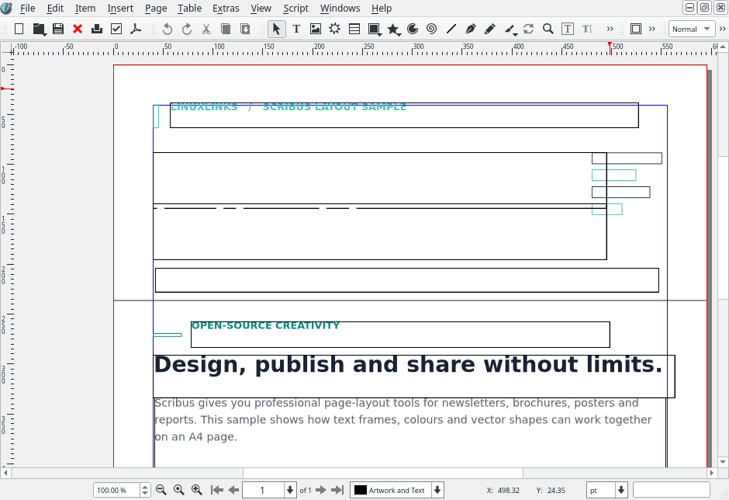Screen dimensions: 729x500
Task: Select the Rotate Item tool
Action: coord(528,29)
